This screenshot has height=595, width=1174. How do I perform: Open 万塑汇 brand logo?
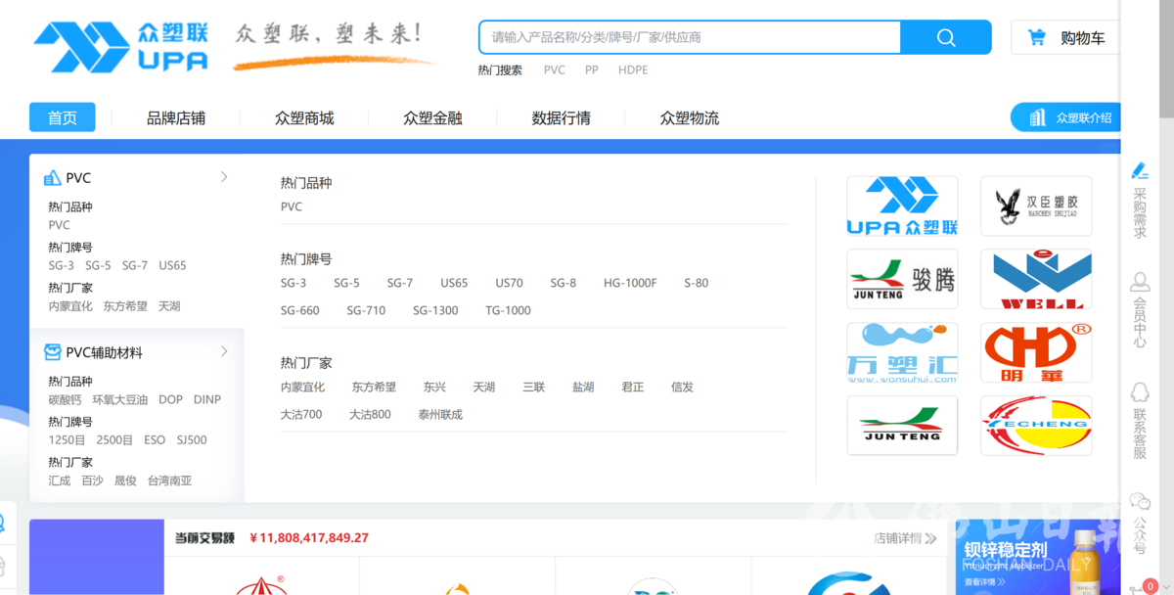point(902,352)
